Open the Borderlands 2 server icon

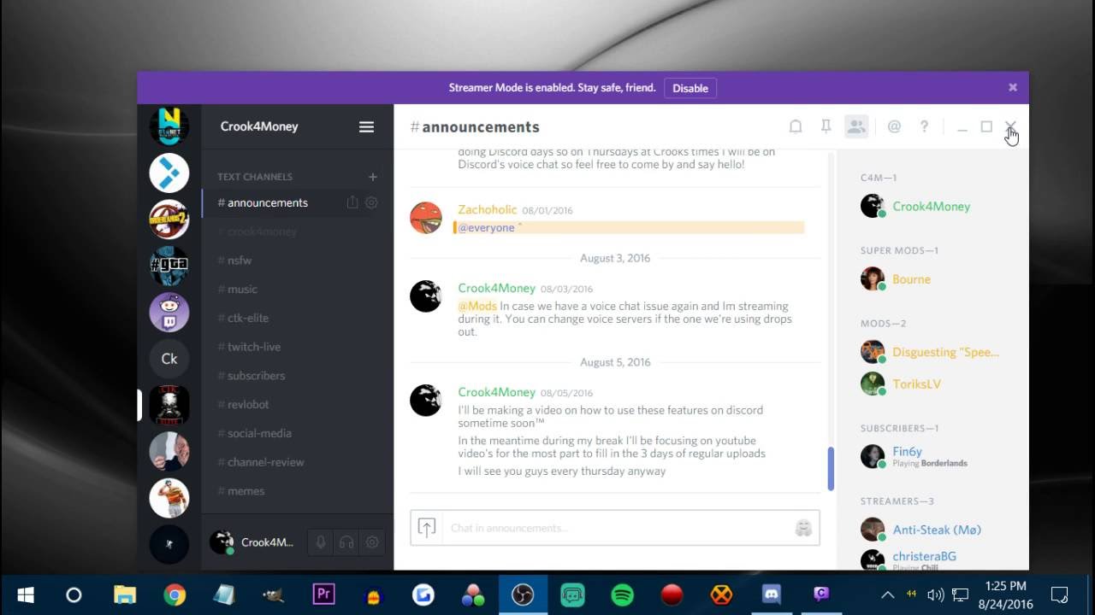[x=169, y=220]
